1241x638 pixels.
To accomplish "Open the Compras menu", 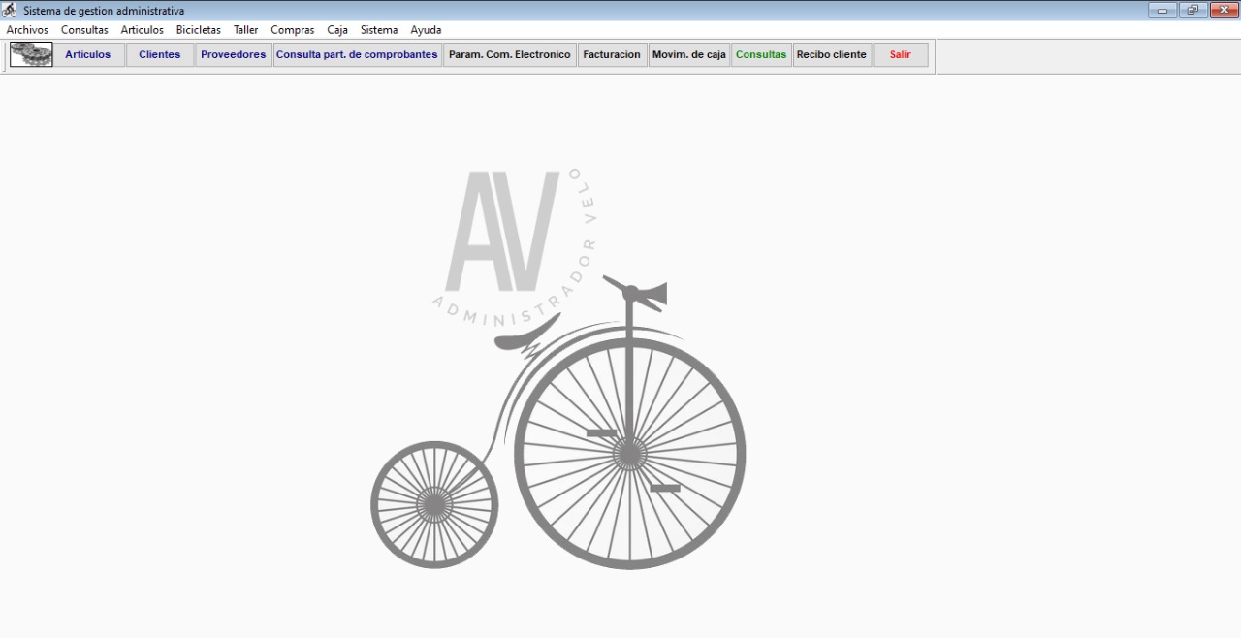I will [293, 30].
